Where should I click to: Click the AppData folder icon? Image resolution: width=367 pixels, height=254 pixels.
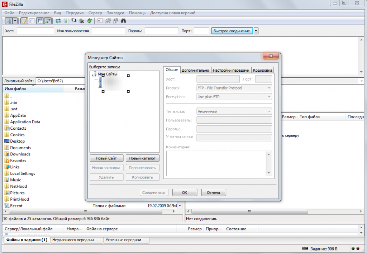(6, 115)
